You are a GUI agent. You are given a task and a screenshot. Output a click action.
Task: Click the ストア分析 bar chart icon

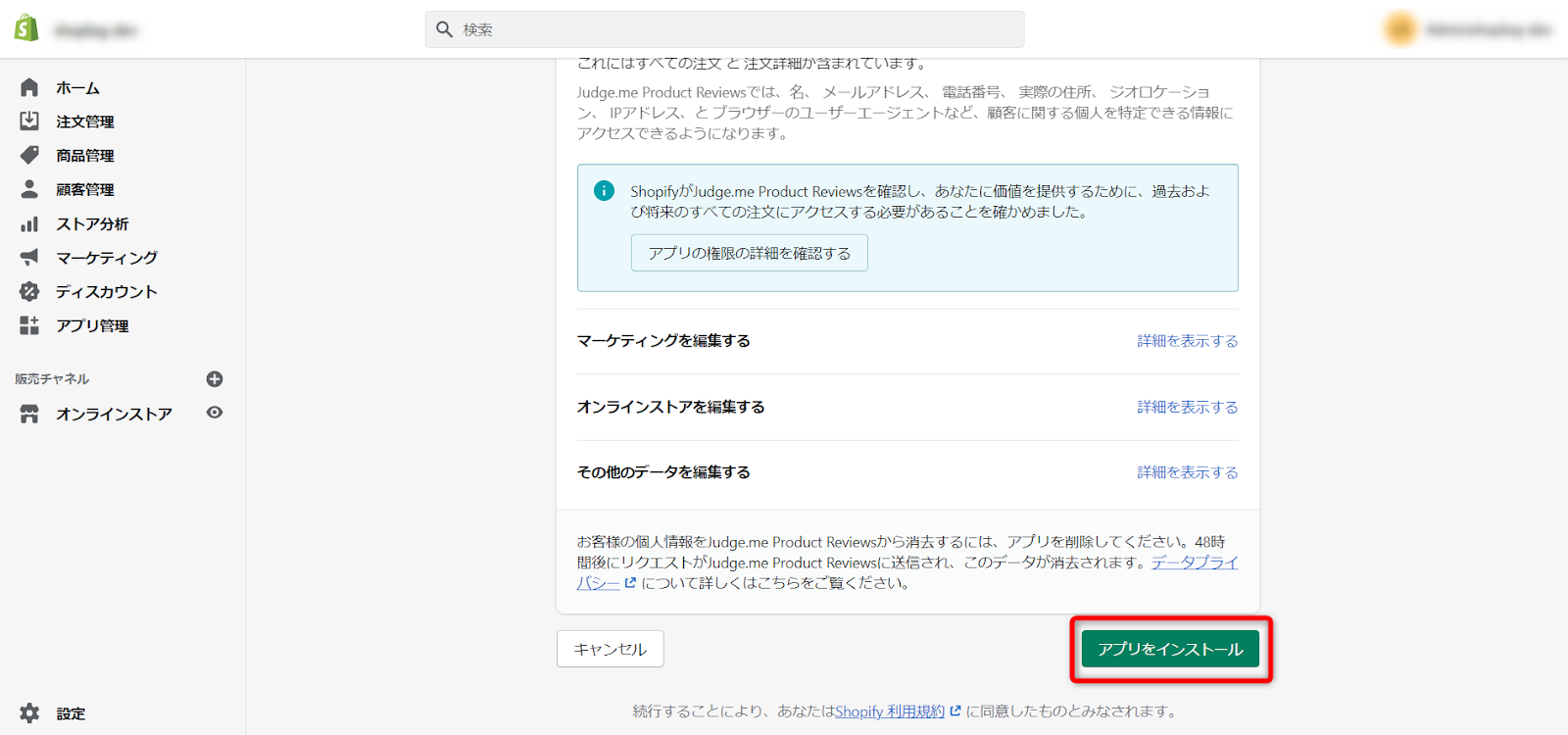(29, 223)
